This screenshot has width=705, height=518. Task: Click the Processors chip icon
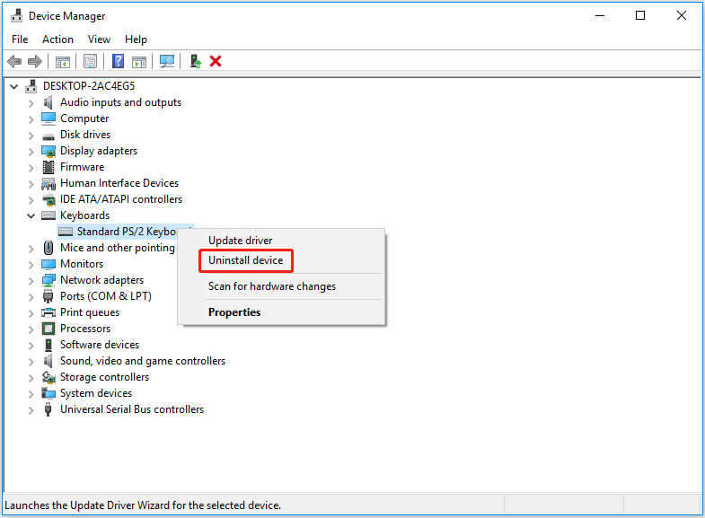pyautogui.click(x=48, y=329)
